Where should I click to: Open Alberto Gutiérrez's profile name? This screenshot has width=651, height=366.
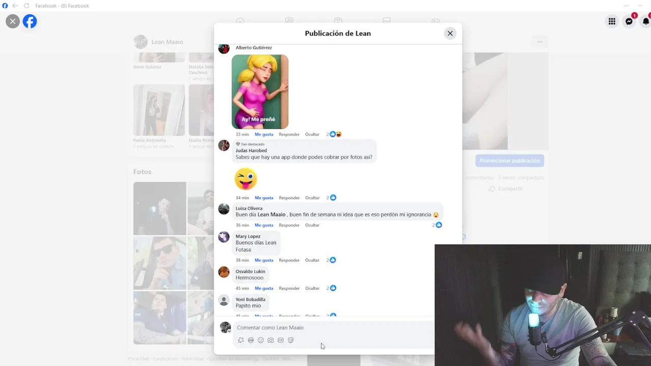pos(254,48)
